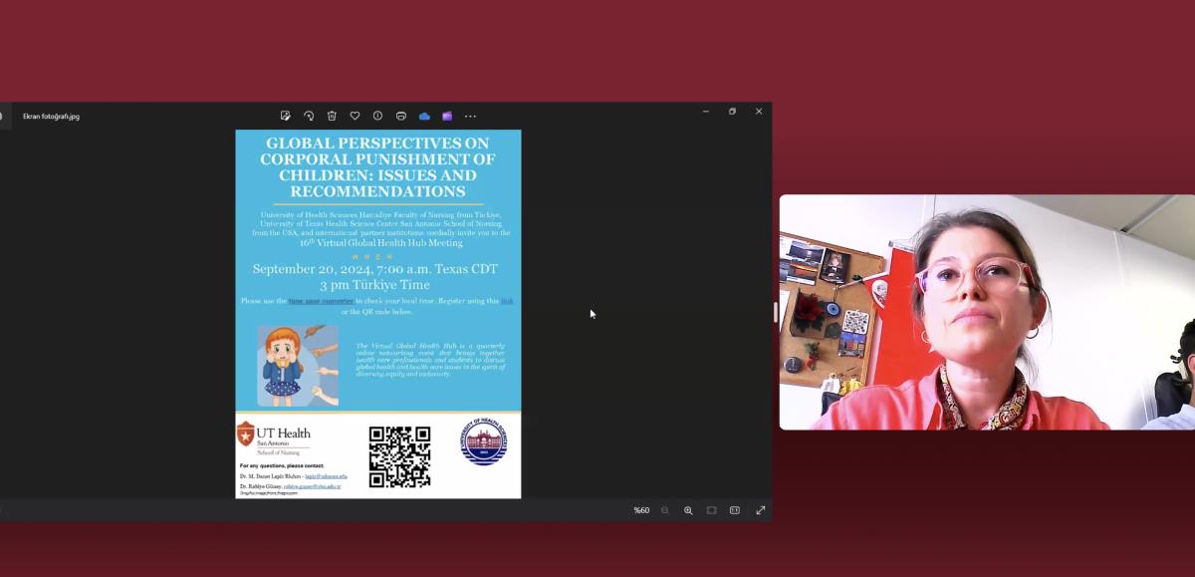Click the Ekran fotoğrafı.jpg file name
Viewport: 1195px width, 577px height.
coord(51,116)
